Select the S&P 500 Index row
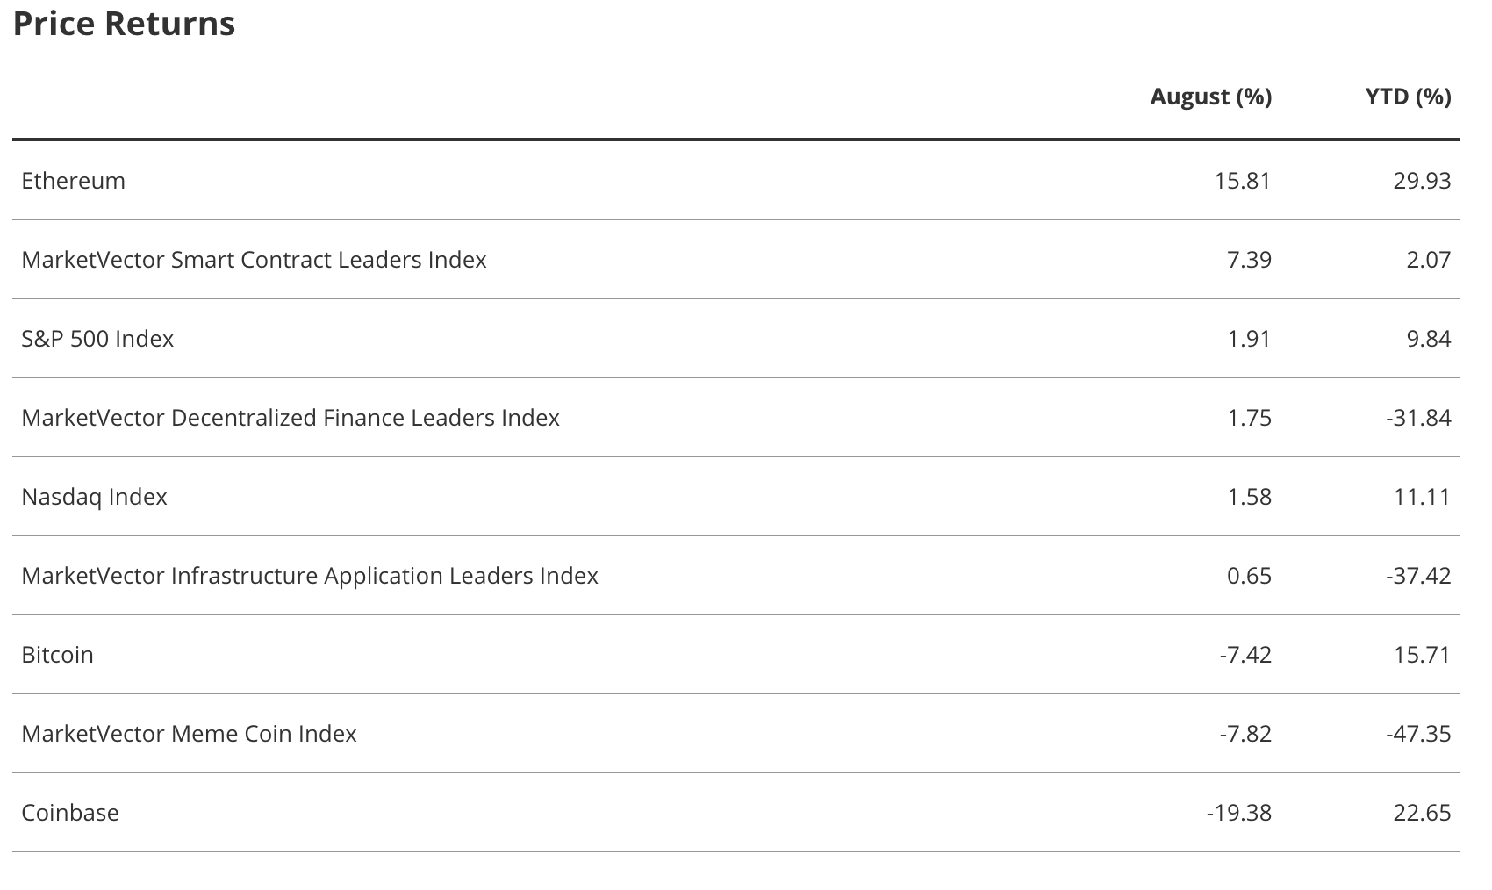Screen dimensions: 1492x890 (97, 339)
